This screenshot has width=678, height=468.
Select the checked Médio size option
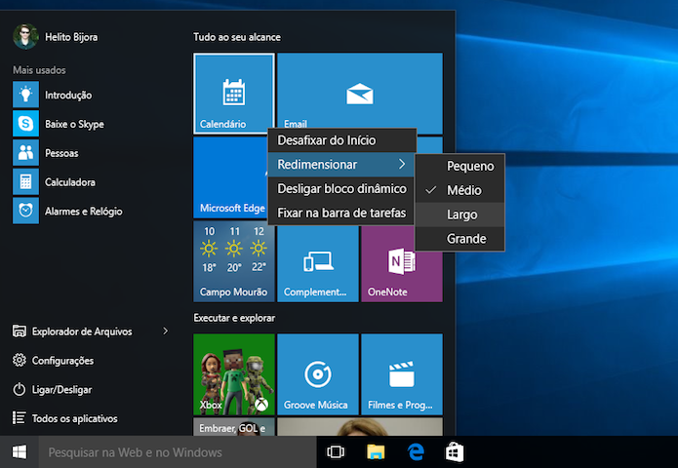click(x=459, y=190)
